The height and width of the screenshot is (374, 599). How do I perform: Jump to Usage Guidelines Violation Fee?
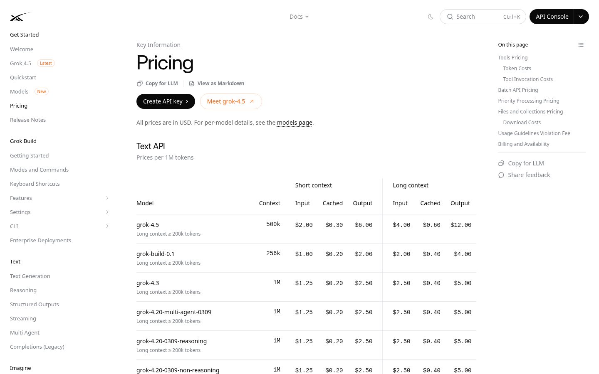coord(534,133)
